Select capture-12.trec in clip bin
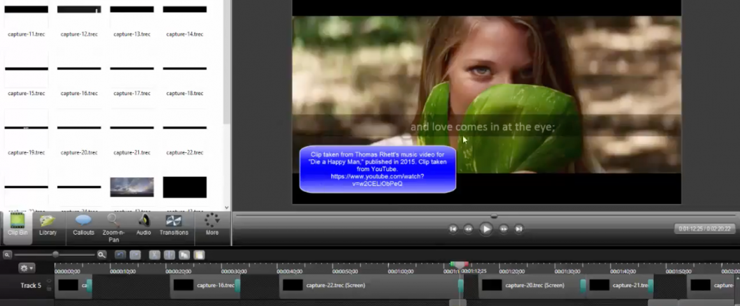 click(79, 21)
